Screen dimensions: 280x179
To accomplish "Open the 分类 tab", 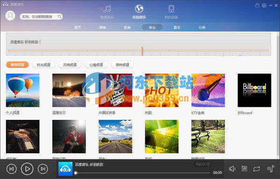I will click(x=202, y=28).
